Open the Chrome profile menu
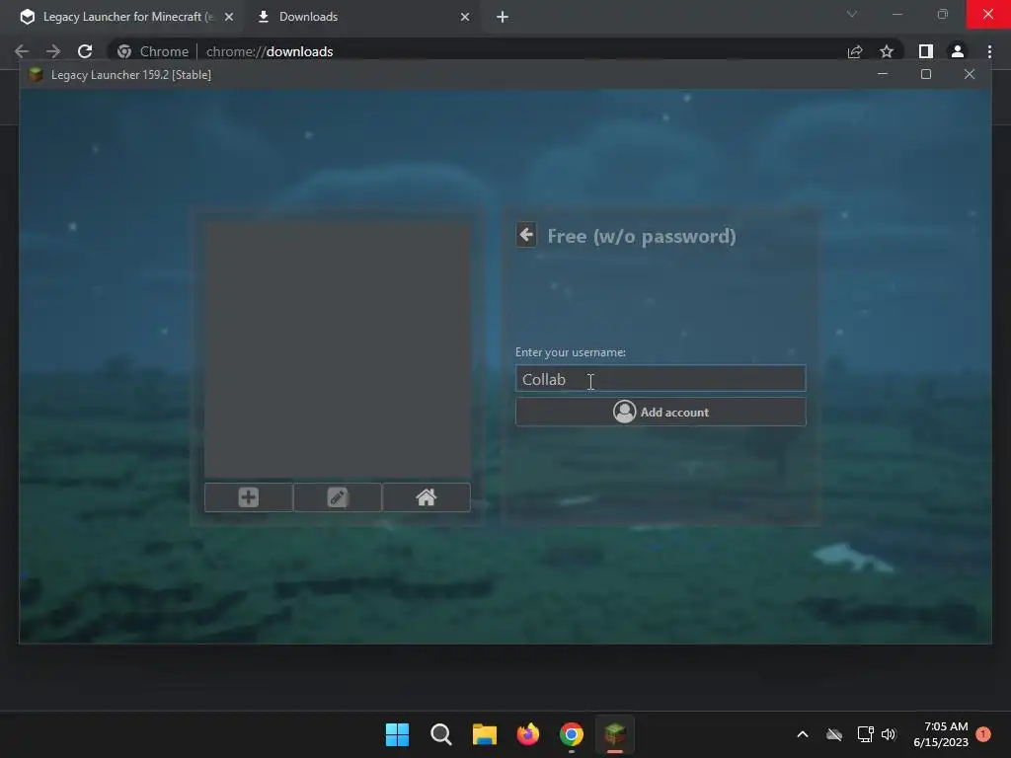The height and width of the screenshot is (758, 1011). [958, 51]
